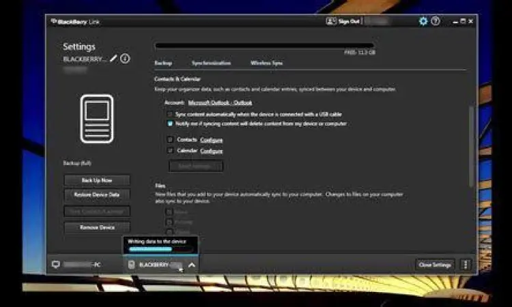Select the PC name in the bottom bar
This screenshot has width=512, height=307.
click(83, 265)
